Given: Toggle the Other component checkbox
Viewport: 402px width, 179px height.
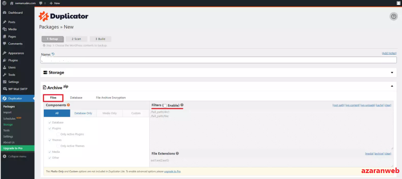Looking at the screenshot, I should [50, 158].
